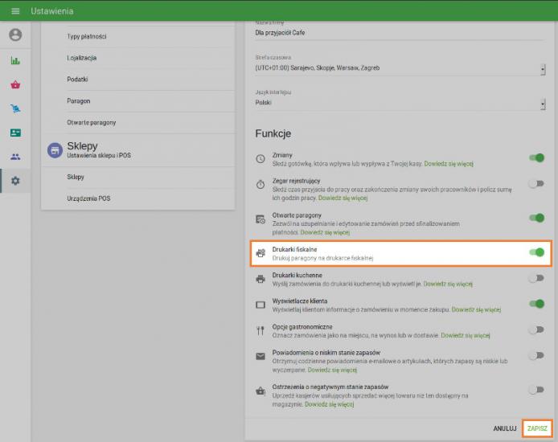Image resolution: width=558 pixels, height=442 pixels.
Task: Open Dowiedz się więcej link under Zmiany
Action: coord(449,164)
